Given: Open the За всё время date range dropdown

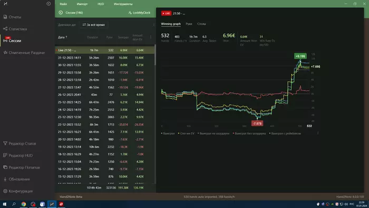Looking at the screenshot, I should 94,25.
